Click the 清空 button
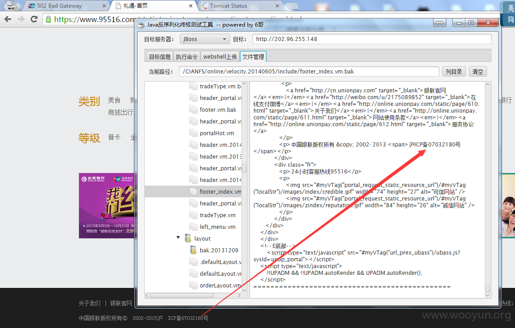This screenshot has width=515, height=328. click(x=478, y=72)
